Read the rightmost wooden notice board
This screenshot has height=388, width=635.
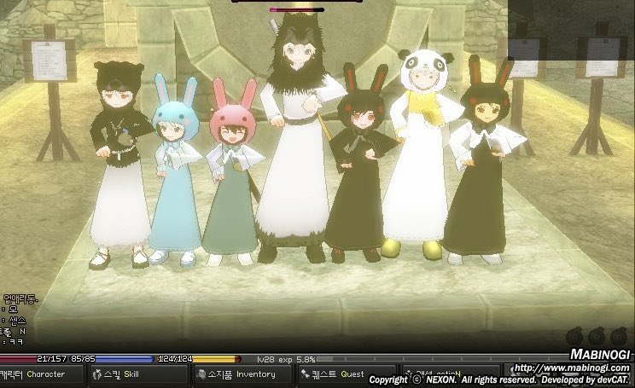602,57
